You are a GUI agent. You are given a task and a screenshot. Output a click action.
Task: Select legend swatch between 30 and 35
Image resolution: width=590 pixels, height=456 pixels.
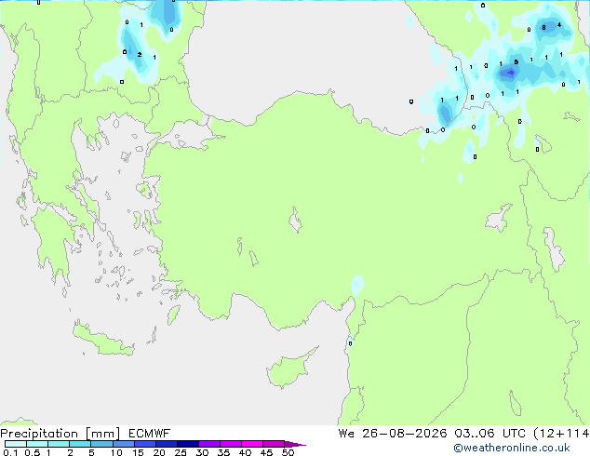tap(209, 444)
